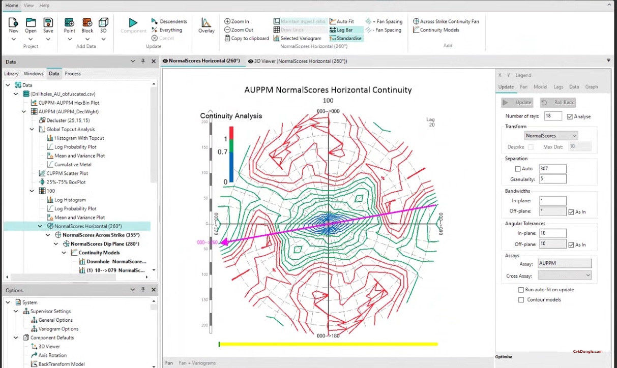Enable Auto separation checkbox

click(x=518, y=169)
